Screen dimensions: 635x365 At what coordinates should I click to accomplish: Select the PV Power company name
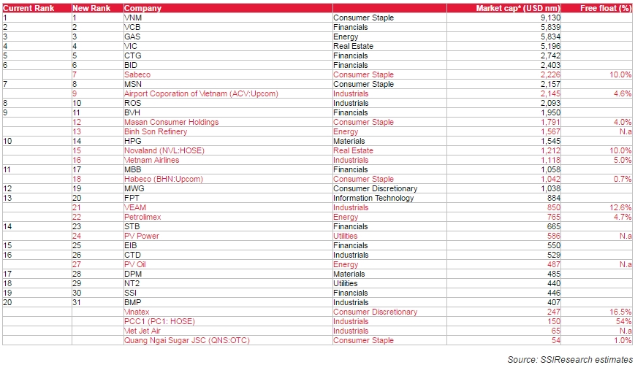pos(142,236)
